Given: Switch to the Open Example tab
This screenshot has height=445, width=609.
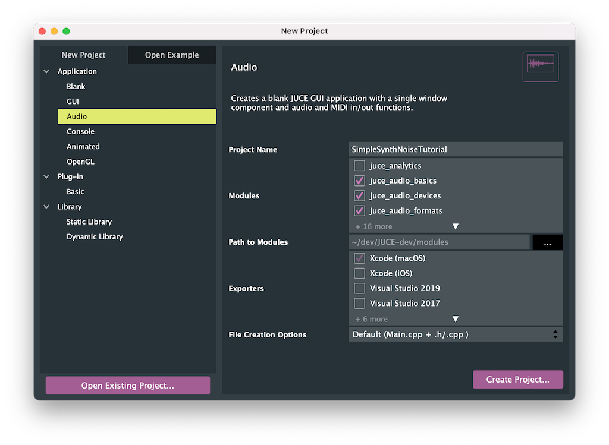Looking at the screenshot, I should click(172, 55).
